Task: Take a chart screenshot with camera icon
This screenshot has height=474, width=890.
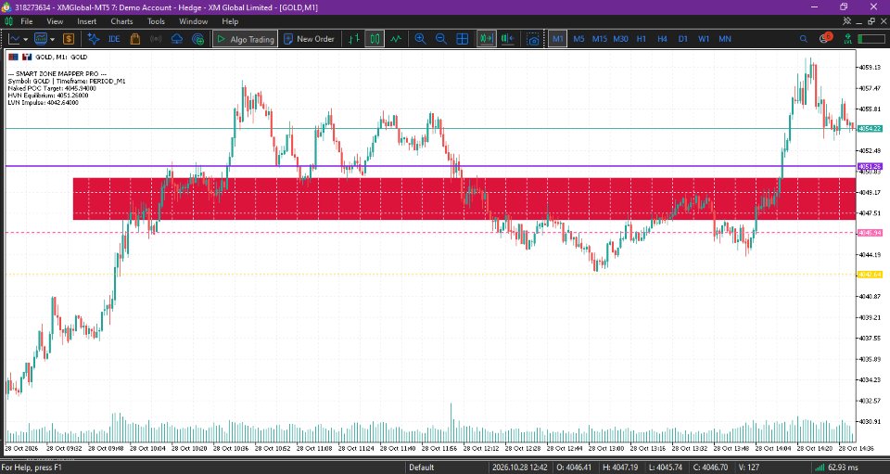Action: click(533, 39)
